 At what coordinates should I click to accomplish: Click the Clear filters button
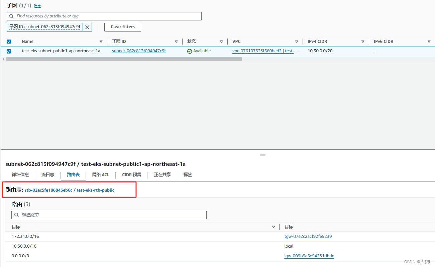click(x=123, y=27)
